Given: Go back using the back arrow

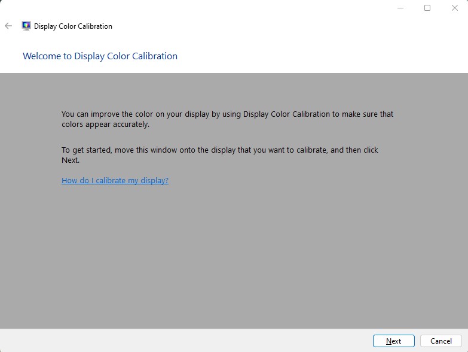Looking at the screenshot, I should 8,26.
